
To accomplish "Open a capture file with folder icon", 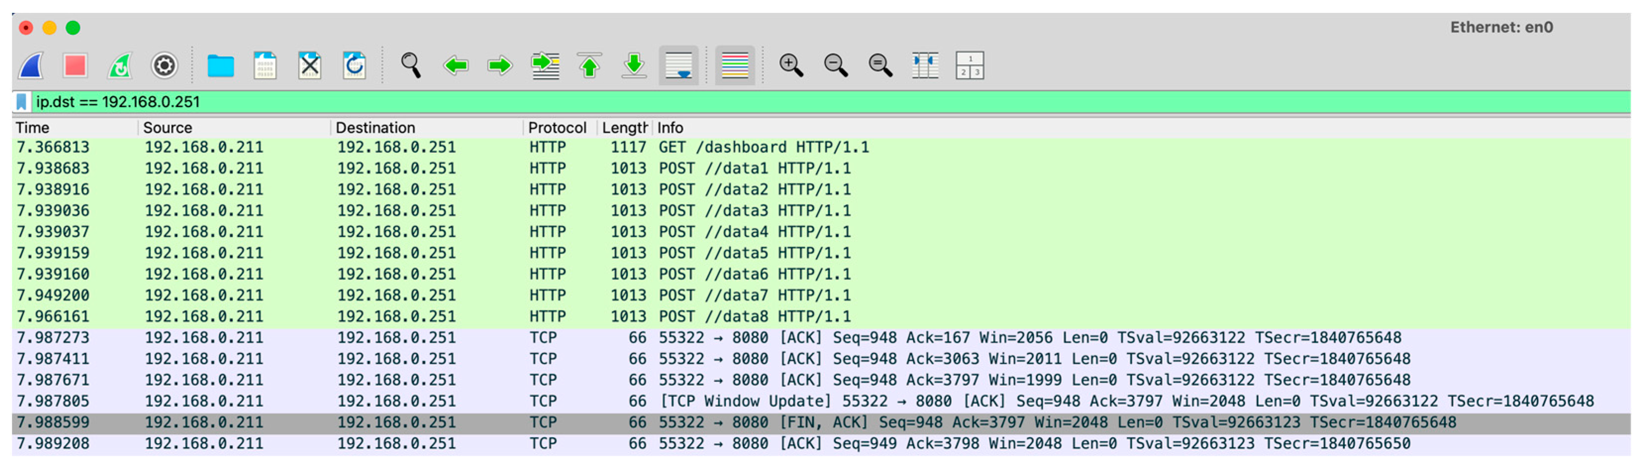I will coord(220,66).
